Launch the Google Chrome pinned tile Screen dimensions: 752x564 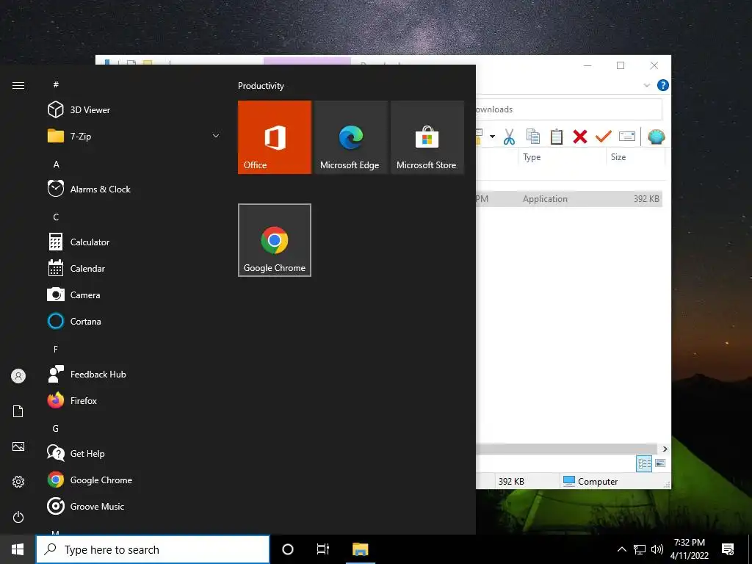(275, 240)
